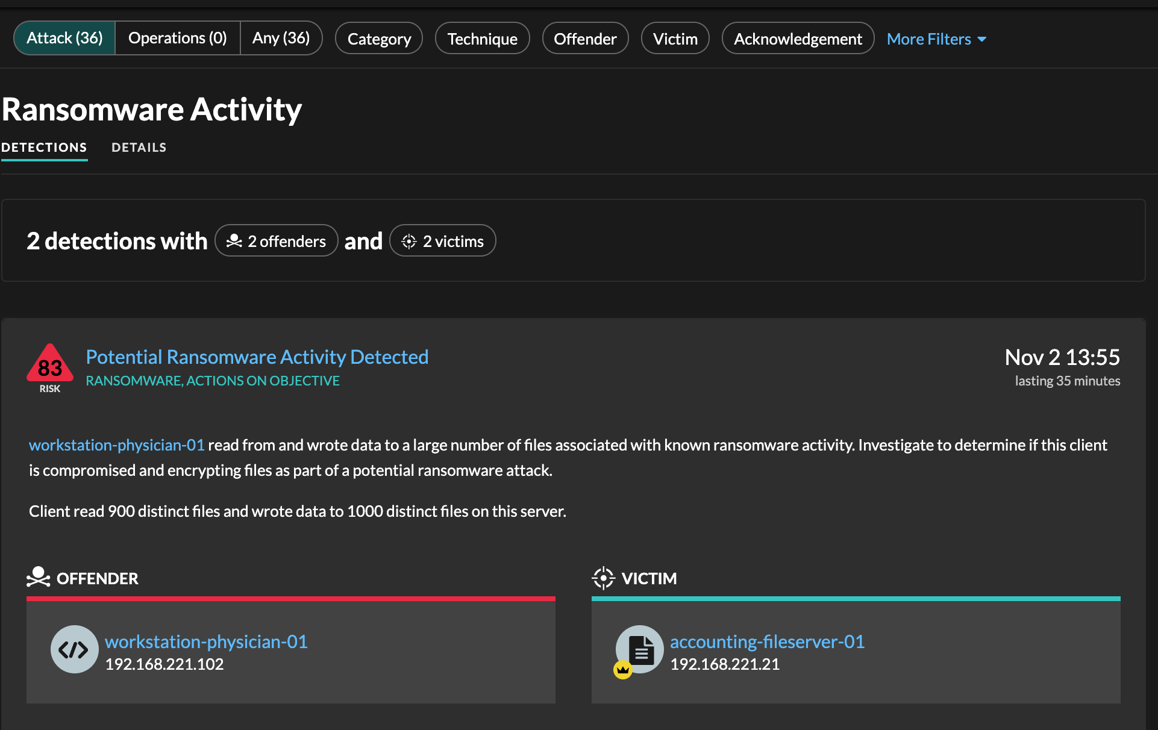Click crosshair icon in victims pill
This screenshot has width=1158, height=730.
tap(409, 242)
